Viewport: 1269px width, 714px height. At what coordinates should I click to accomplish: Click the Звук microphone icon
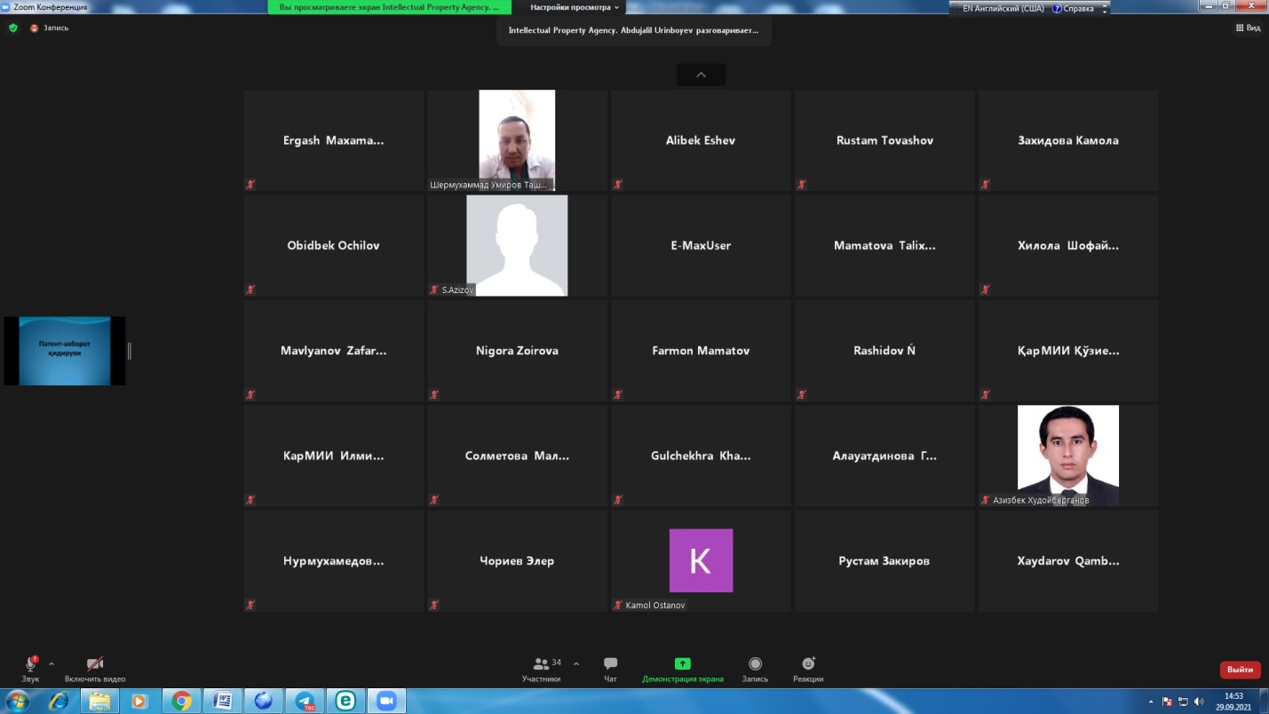click(x=31, y=664)
